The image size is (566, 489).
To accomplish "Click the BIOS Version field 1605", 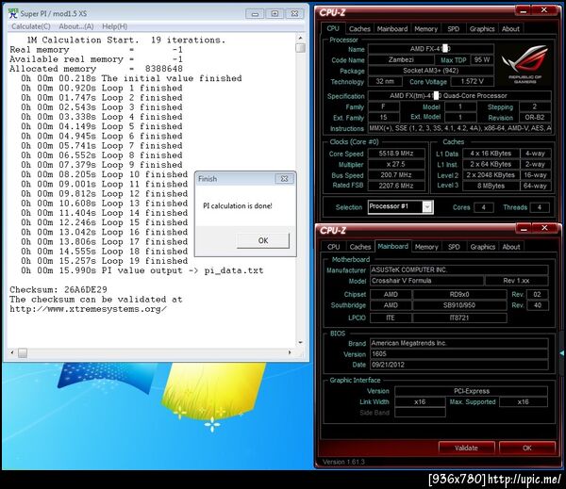I will [x=459, y=353].
